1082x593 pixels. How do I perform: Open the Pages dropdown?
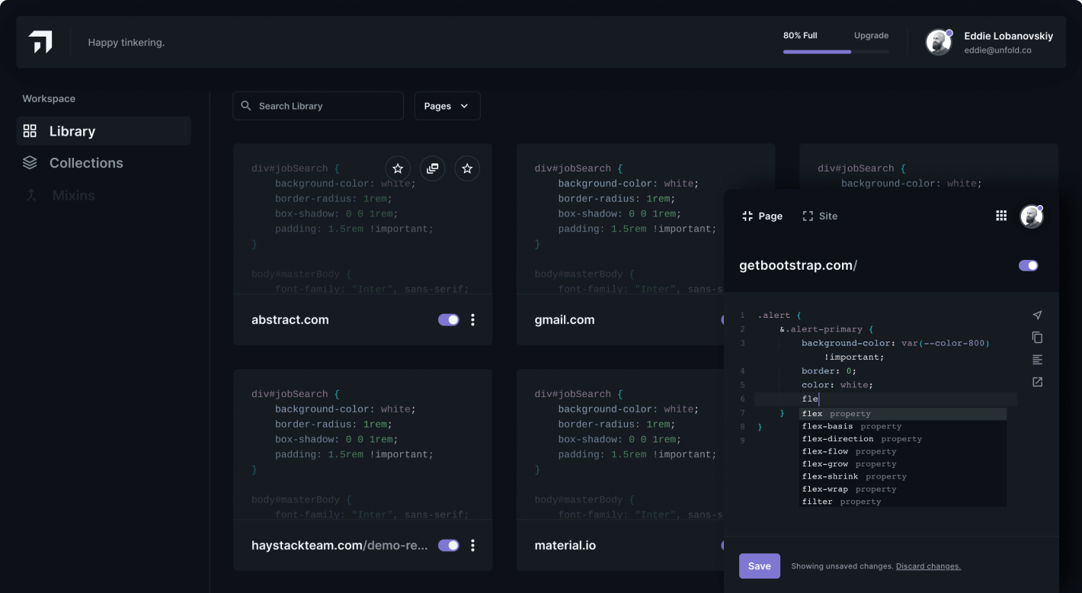tap(447, 106)
